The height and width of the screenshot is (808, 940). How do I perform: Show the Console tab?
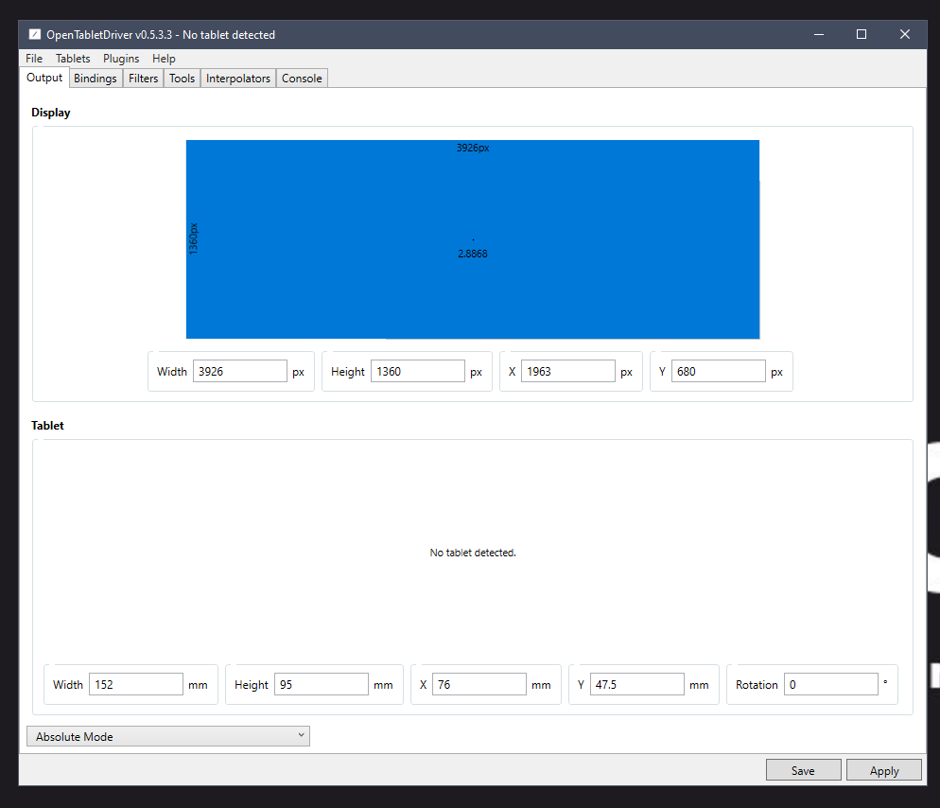pyautogui.click(x=302, y=78)
